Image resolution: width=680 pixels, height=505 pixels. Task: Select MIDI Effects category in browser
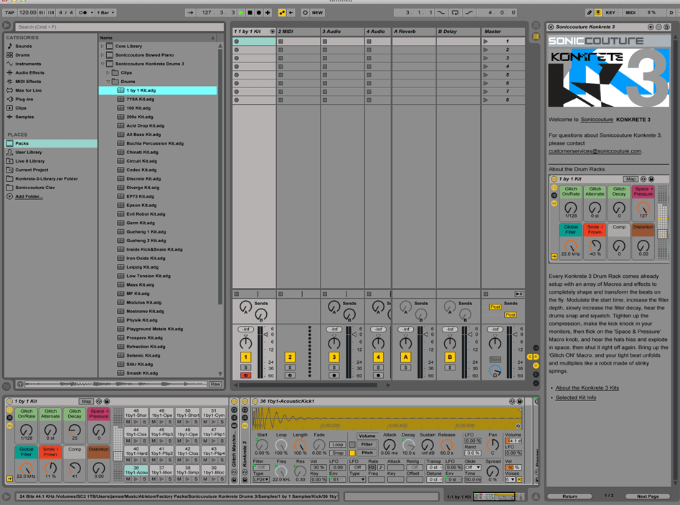[28, 82]
